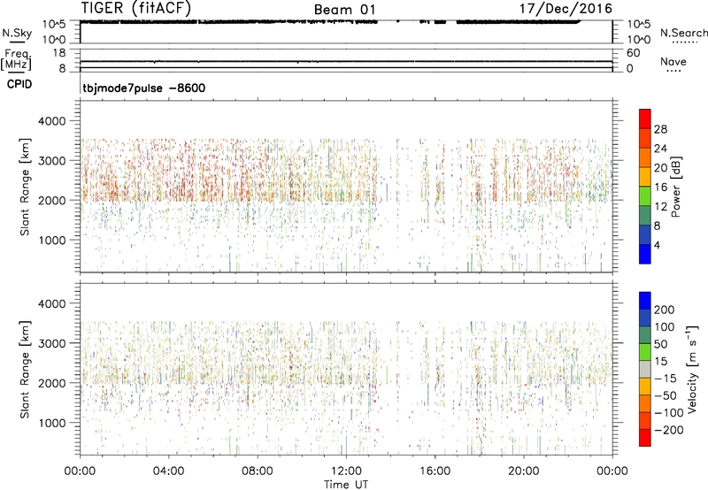Screen dimensions: 708x490
Task: Click the Velocity [m s-1] colorbar title
Action: click(691, 369)
